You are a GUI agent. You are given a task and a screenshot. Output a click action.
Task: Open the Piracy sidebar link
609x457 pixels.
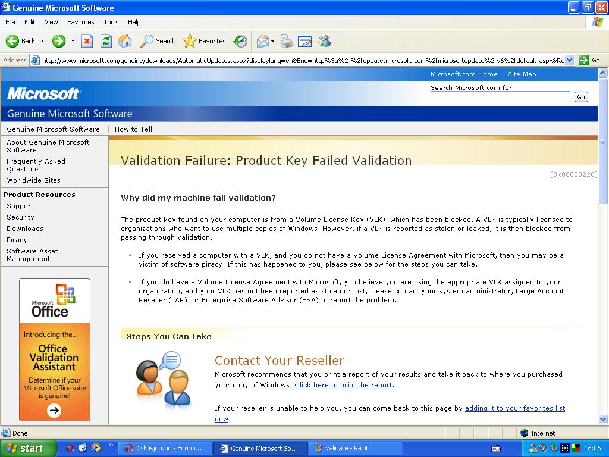click(17, 240)
